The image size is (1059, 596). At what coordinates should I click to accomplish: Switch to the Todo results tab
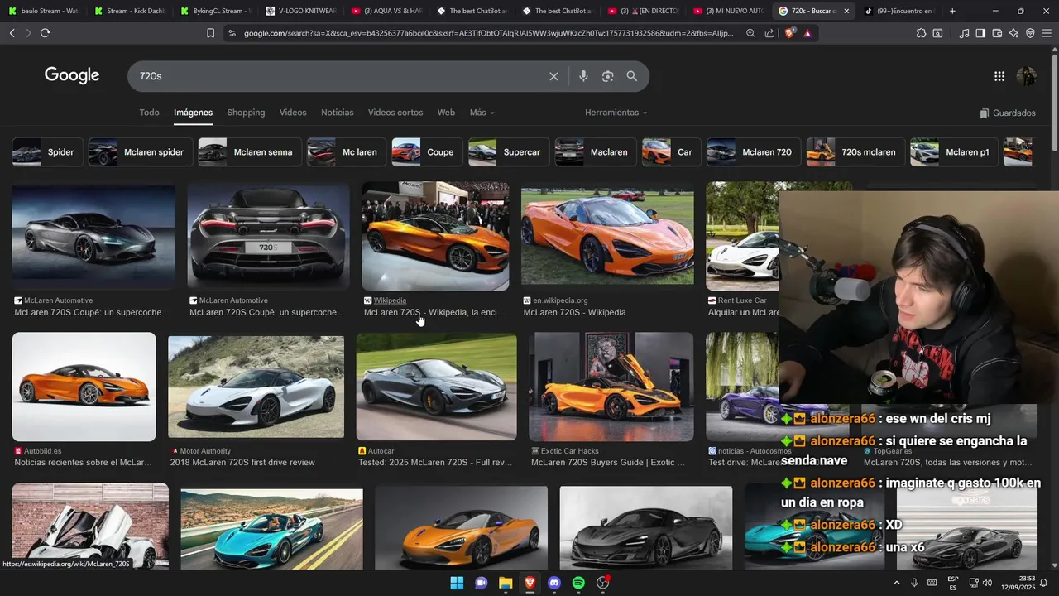149,113
